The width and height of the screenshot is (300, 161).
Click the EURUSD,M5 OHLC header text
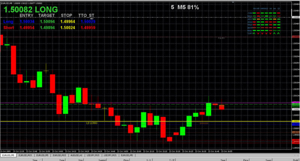(22, 3)
